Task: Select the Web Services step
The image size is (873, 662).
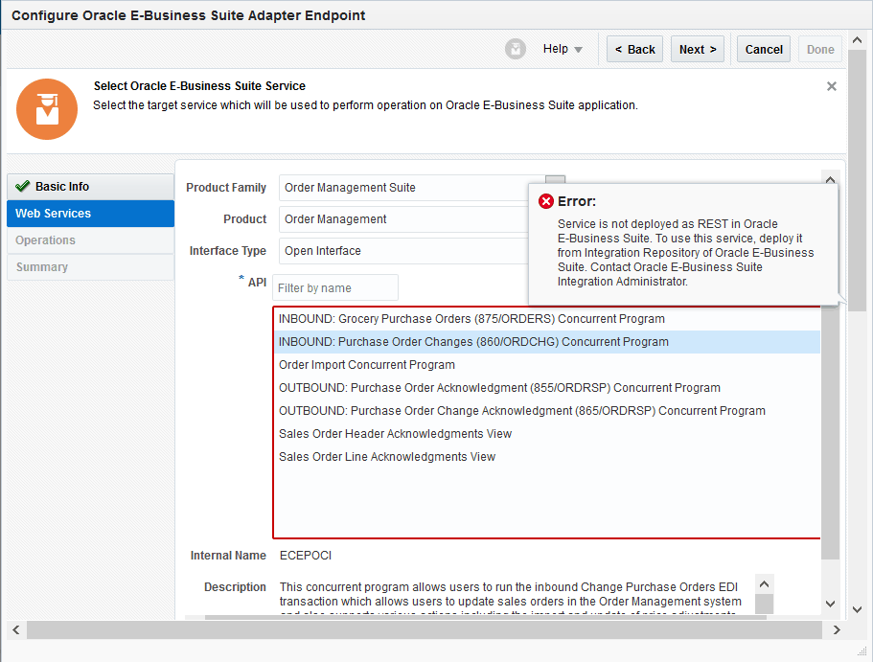Action: (x=90, y=214)
